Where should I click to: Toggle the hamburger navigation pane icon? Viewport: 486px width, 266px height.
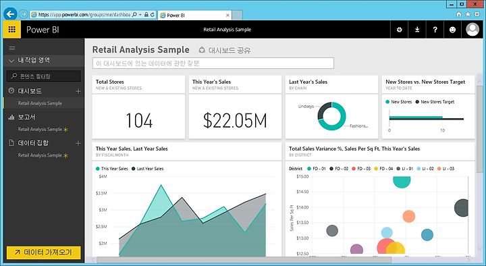point(12,48)
